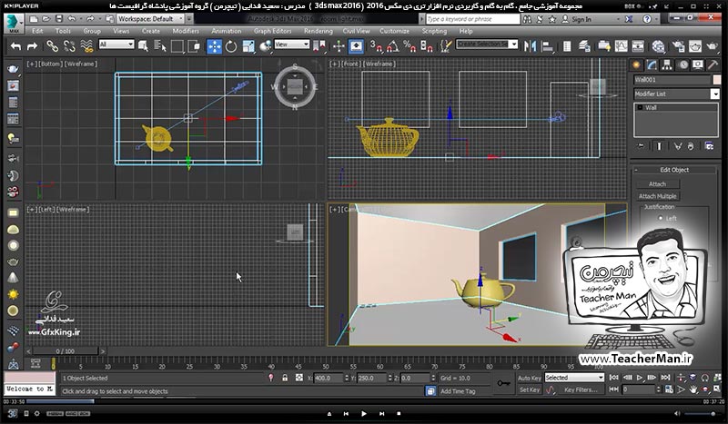Click the Play Animation button in 3ds Max
This screenshot has height=424, width=728.
pos(640,378)
